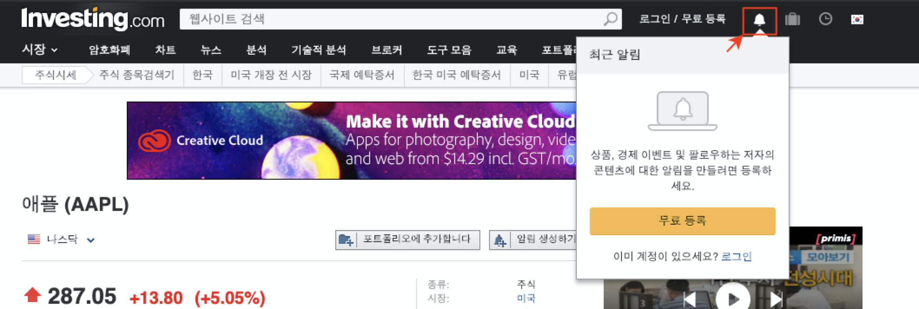Open the 교육 menu

(x=506, y=50)
